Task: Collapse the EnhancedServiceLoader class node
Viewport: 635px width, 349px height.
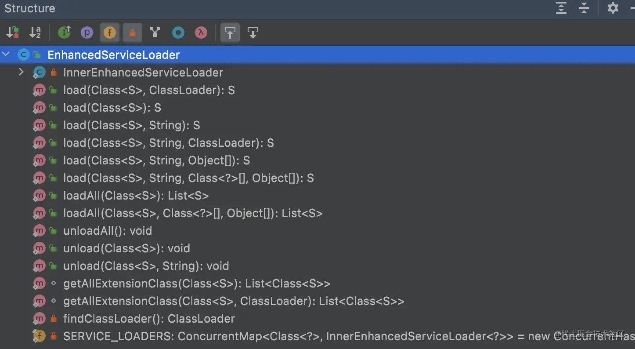Action: click(6, 55)
